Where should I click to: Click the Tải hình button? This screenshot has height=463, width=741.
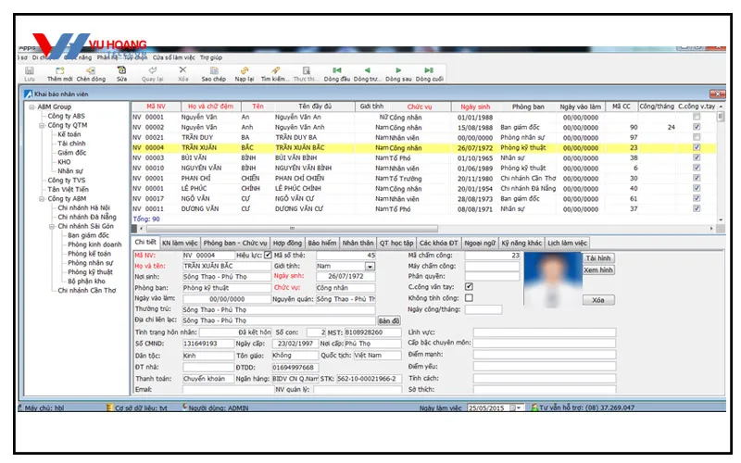coord(598,257)
